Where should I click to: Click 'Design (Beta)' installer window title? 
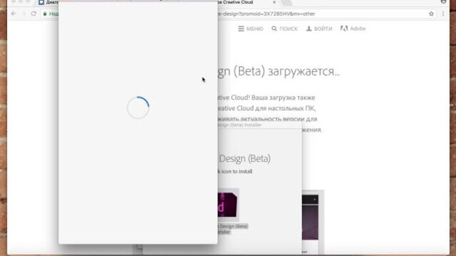click(239, 125)
